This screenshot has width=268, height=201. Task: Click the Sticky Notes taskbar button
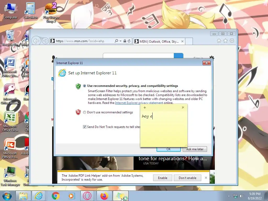point(121,196)
